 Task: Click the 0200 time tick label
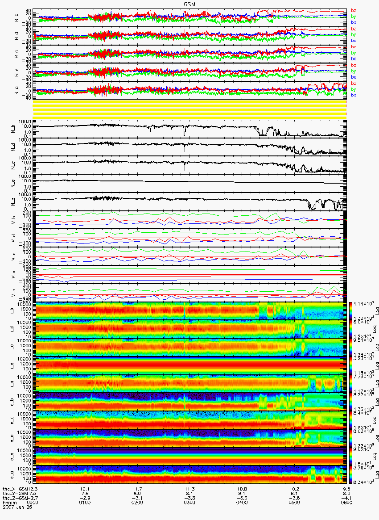click(x=137, y=503)
